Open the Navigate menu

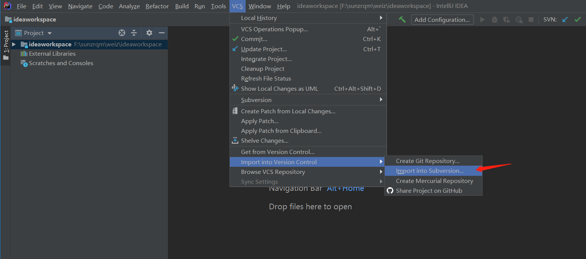[80, 6]
